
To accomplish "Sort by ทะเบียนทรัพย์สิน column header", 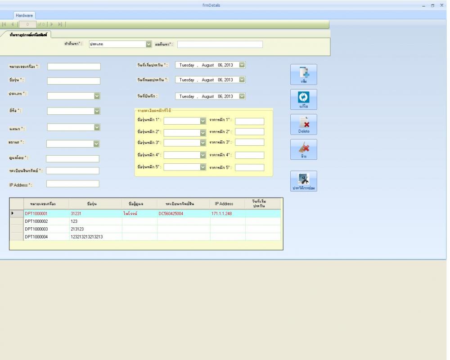I will pos(184,204).
